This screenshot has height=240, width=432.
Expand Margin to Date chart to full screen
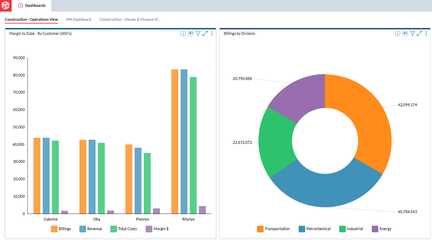205,33
